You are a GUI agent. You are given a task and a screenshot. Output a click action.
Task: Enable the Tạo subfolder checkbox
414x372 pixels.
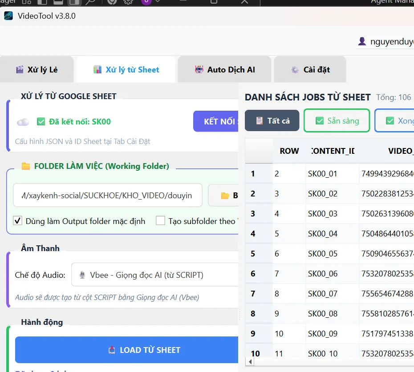tap(160, 220)
